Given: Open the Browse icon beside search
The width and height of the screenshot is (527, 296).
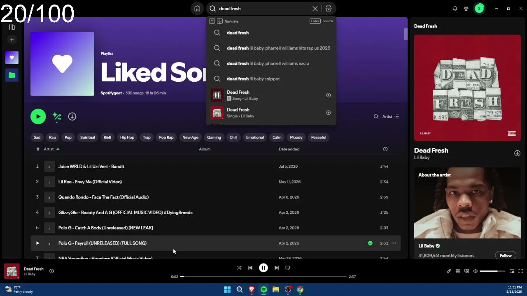Looking at the screenshot, I should tap(329, 9).
